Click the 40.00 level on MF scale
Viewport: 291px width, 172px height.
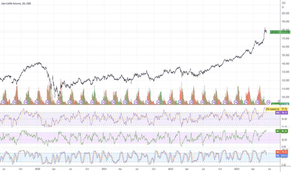[x=284, y=140]
